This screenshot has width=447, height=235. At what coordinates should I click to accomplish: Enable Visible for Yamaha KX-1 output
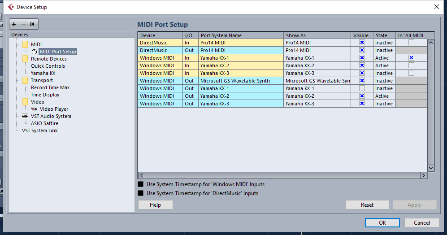[362, 88]
